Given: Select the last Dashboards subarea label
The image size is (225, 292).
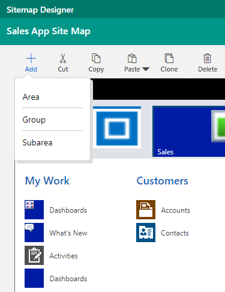Looking at the screenshot, I should point(68,279).
